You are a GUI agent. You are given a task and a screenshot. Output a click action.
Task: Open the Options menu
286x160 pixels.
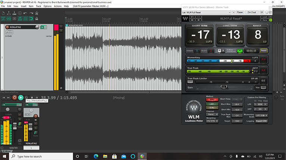47,6
